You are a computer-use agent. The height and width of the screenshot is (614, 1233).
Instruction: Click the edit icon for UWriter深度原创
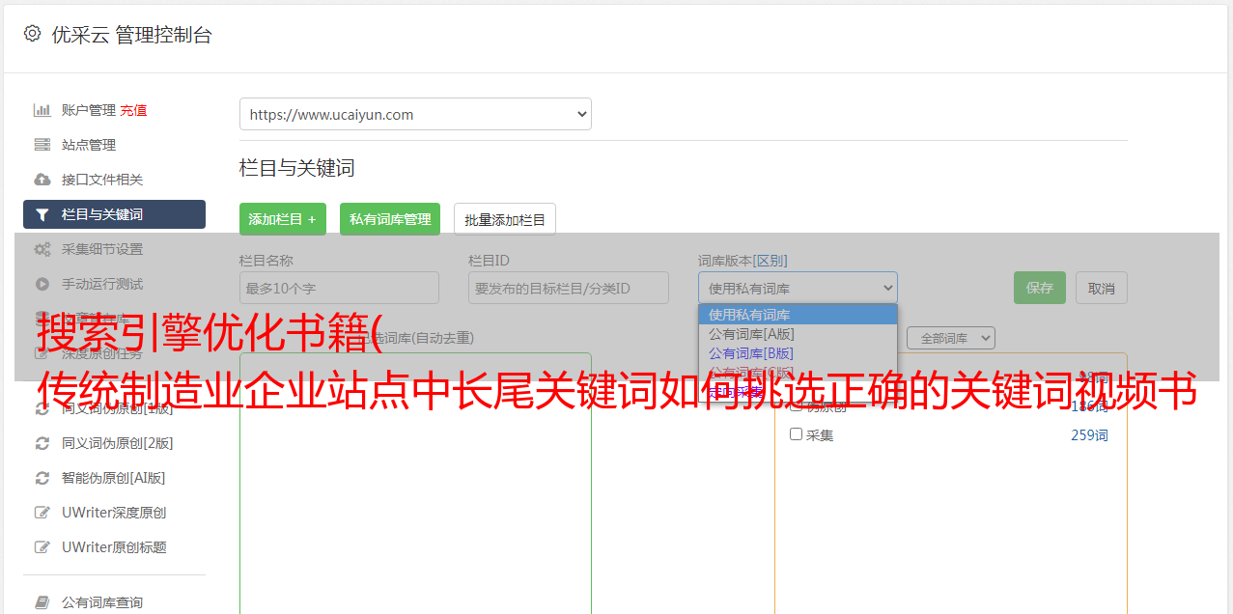42,513
